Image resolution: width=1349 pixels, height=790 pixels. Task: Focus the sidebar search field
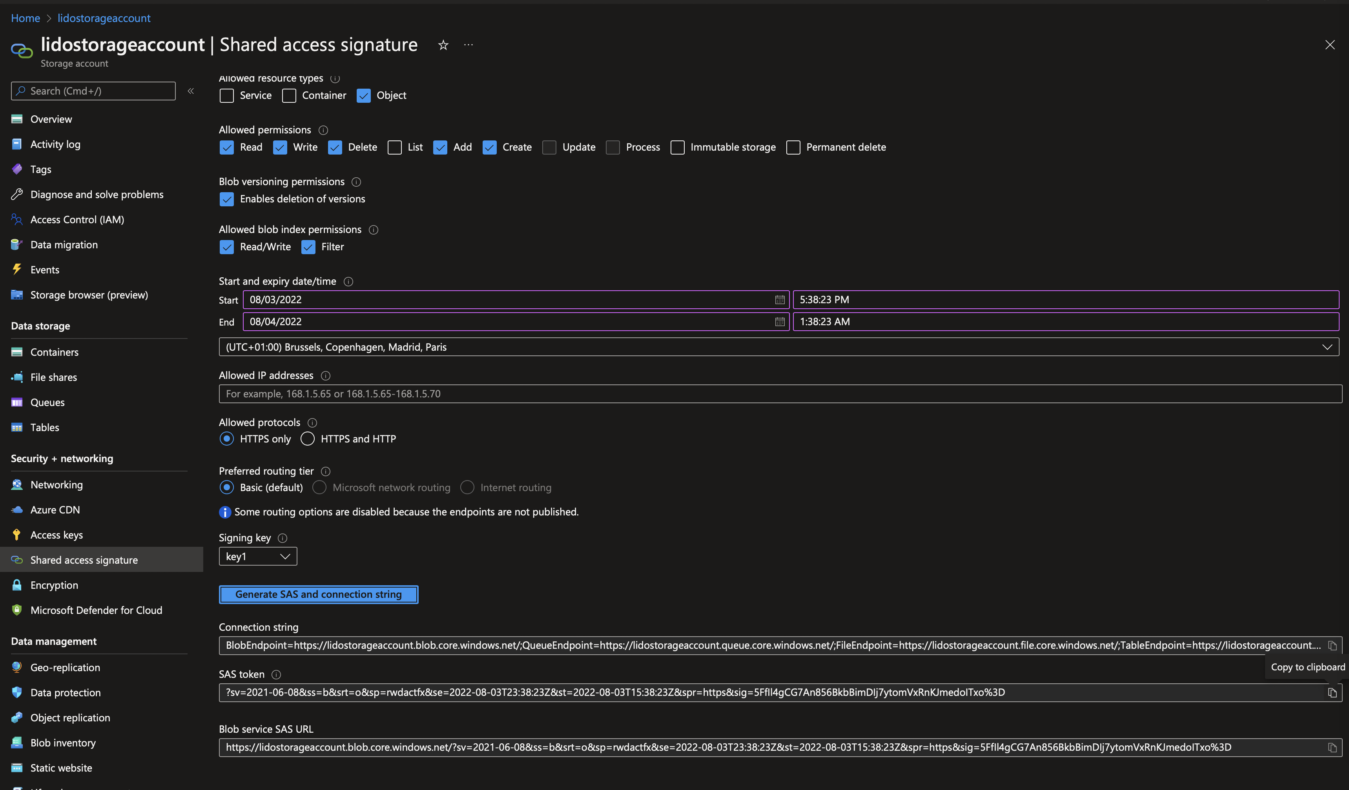(x=93, y=91)
